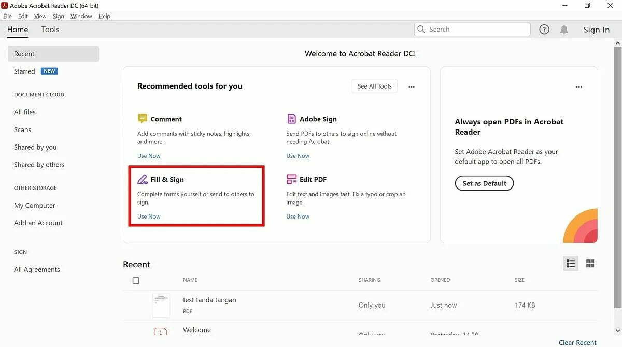Switch Recent files to list view
This screenshot has height=347, width=622.
(x=571, y=263)
